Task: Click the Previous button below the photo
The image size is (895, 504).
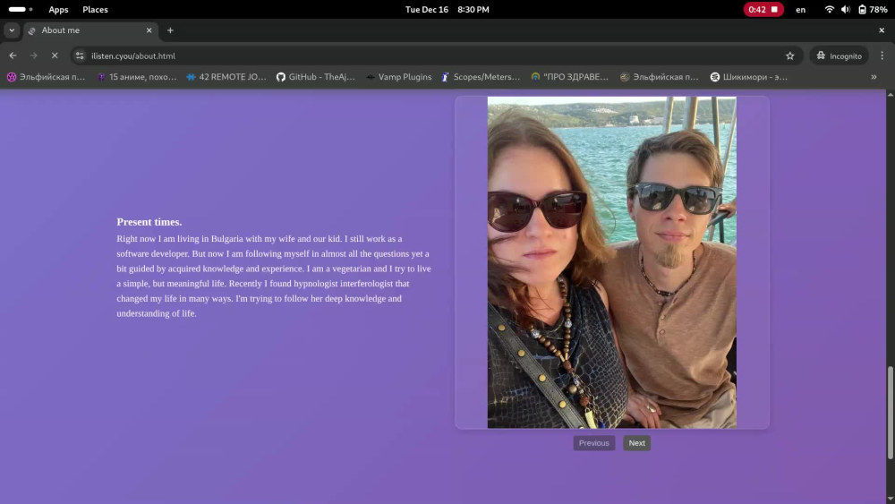Action: click(593, 443)
